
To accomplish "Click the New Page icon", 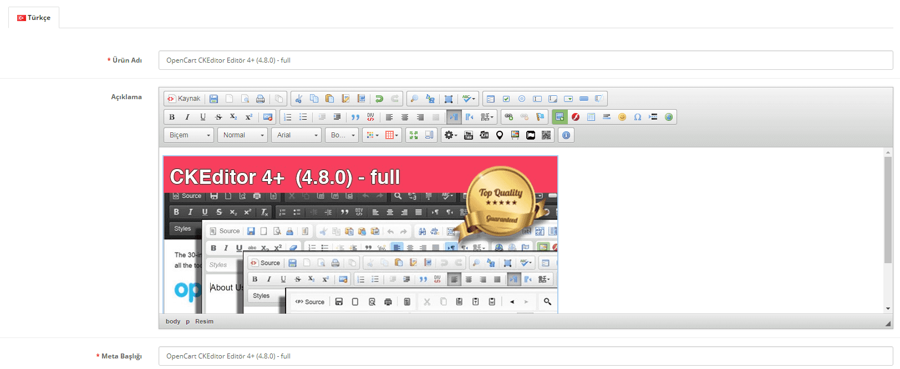I will (229, 99).
